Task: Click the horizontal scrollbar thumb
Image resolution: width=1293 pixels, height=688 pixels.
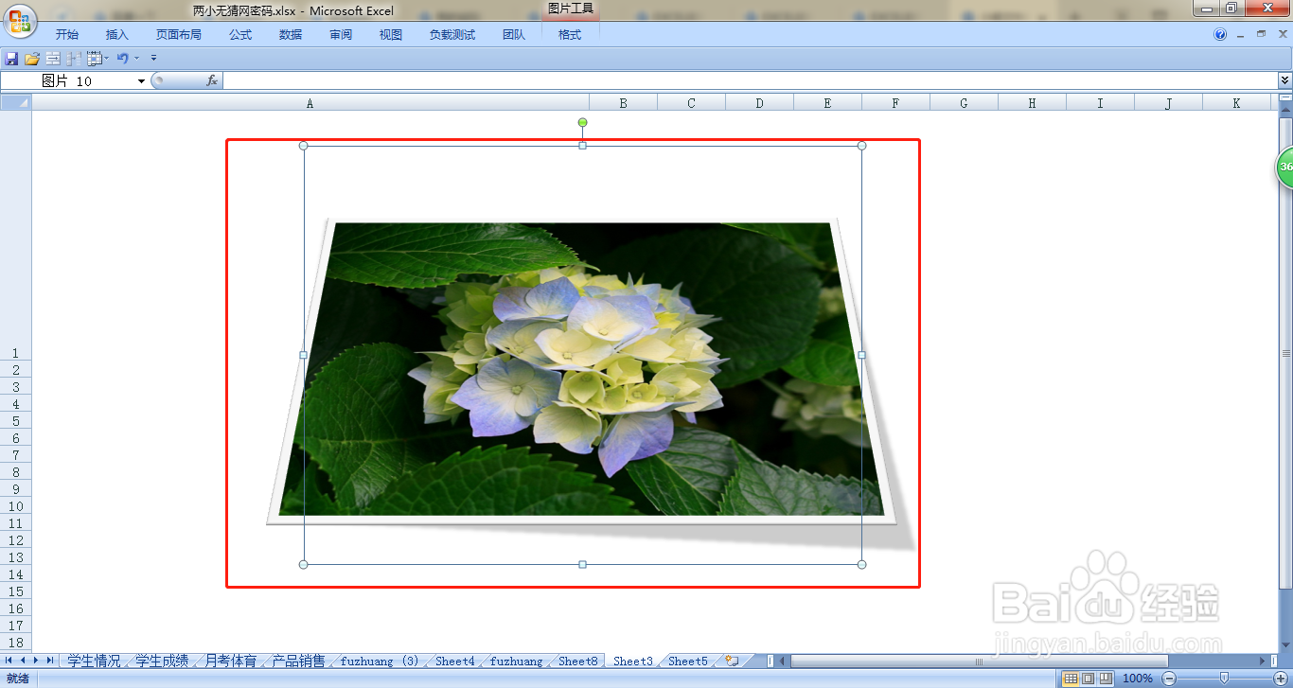Action: tap(979, 662)
